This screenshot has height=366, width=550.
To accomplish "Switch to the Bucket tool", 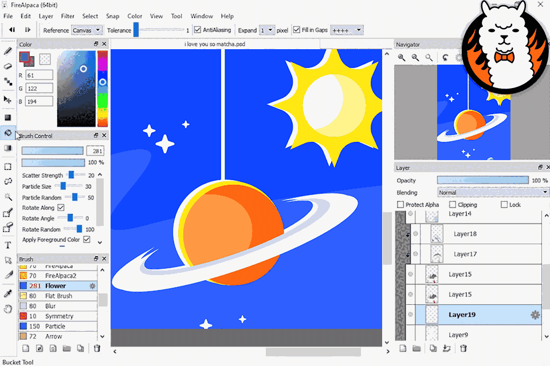I will click(x=7, y=132).
